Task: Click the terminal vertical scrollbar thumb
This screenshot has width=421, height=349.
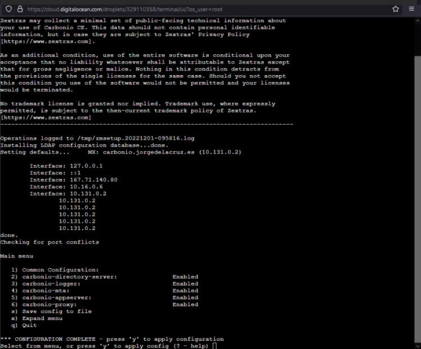Action: [x=418, y=199]
